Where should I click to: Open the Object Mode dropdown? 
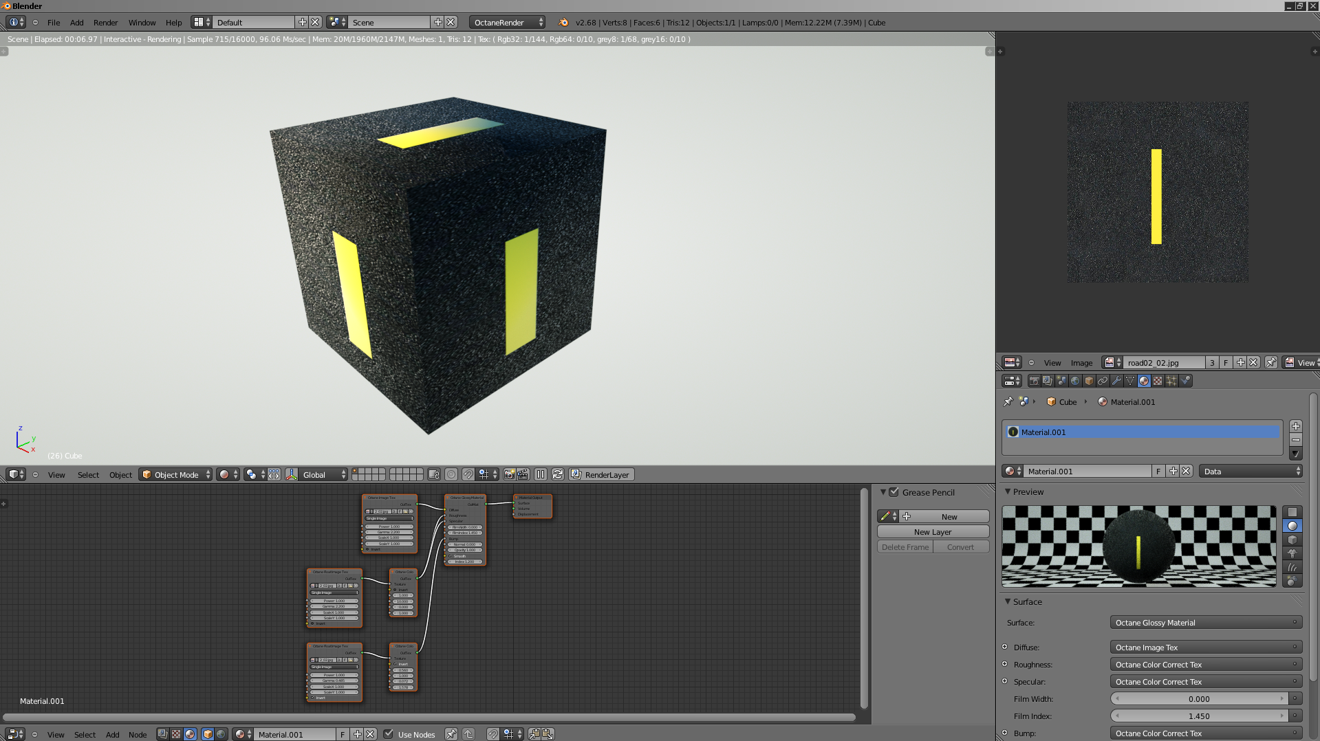175,474
